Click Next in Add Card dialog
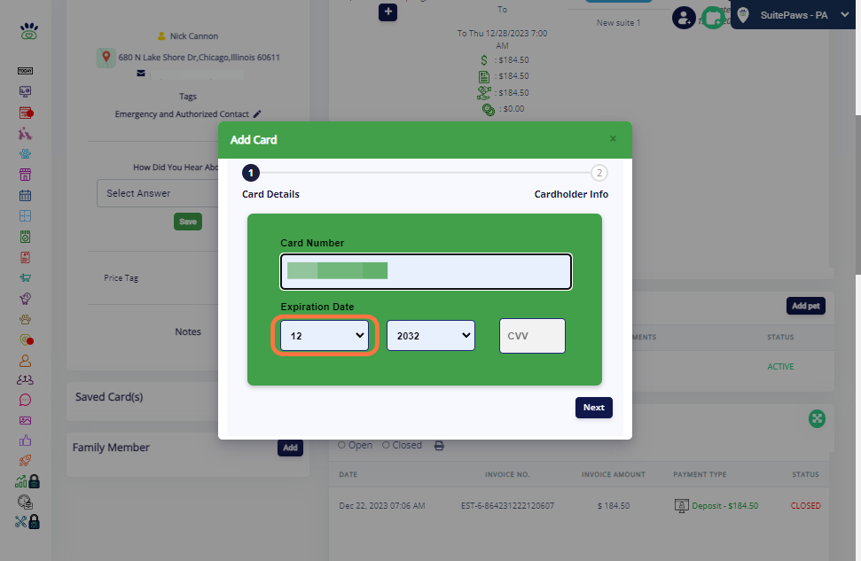The height and width of the screenshot is (561, 861). (593, 408)
